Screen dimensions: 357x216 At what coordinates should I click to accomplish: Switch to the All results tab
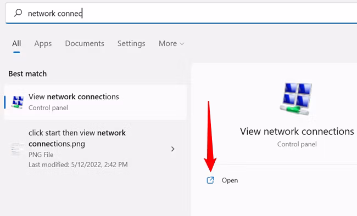[16, 43]
